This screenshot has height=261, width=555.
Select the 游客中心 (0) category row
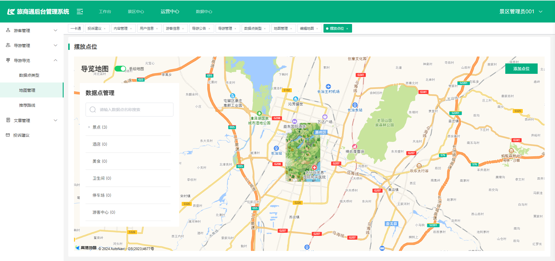tap(128, 212)
